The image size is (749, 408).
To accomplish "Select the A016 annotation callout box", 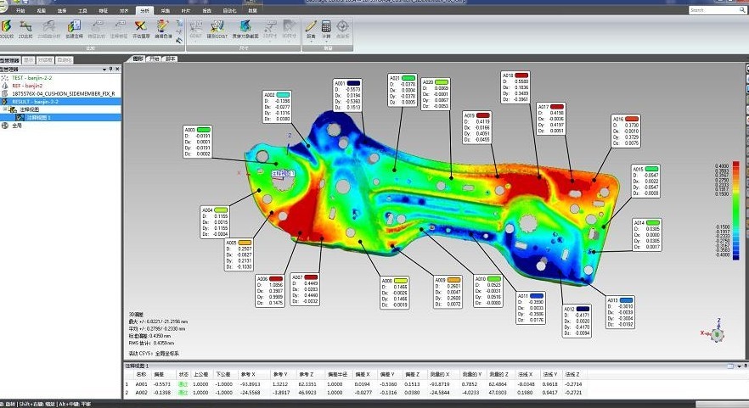I will pos(626,131).
